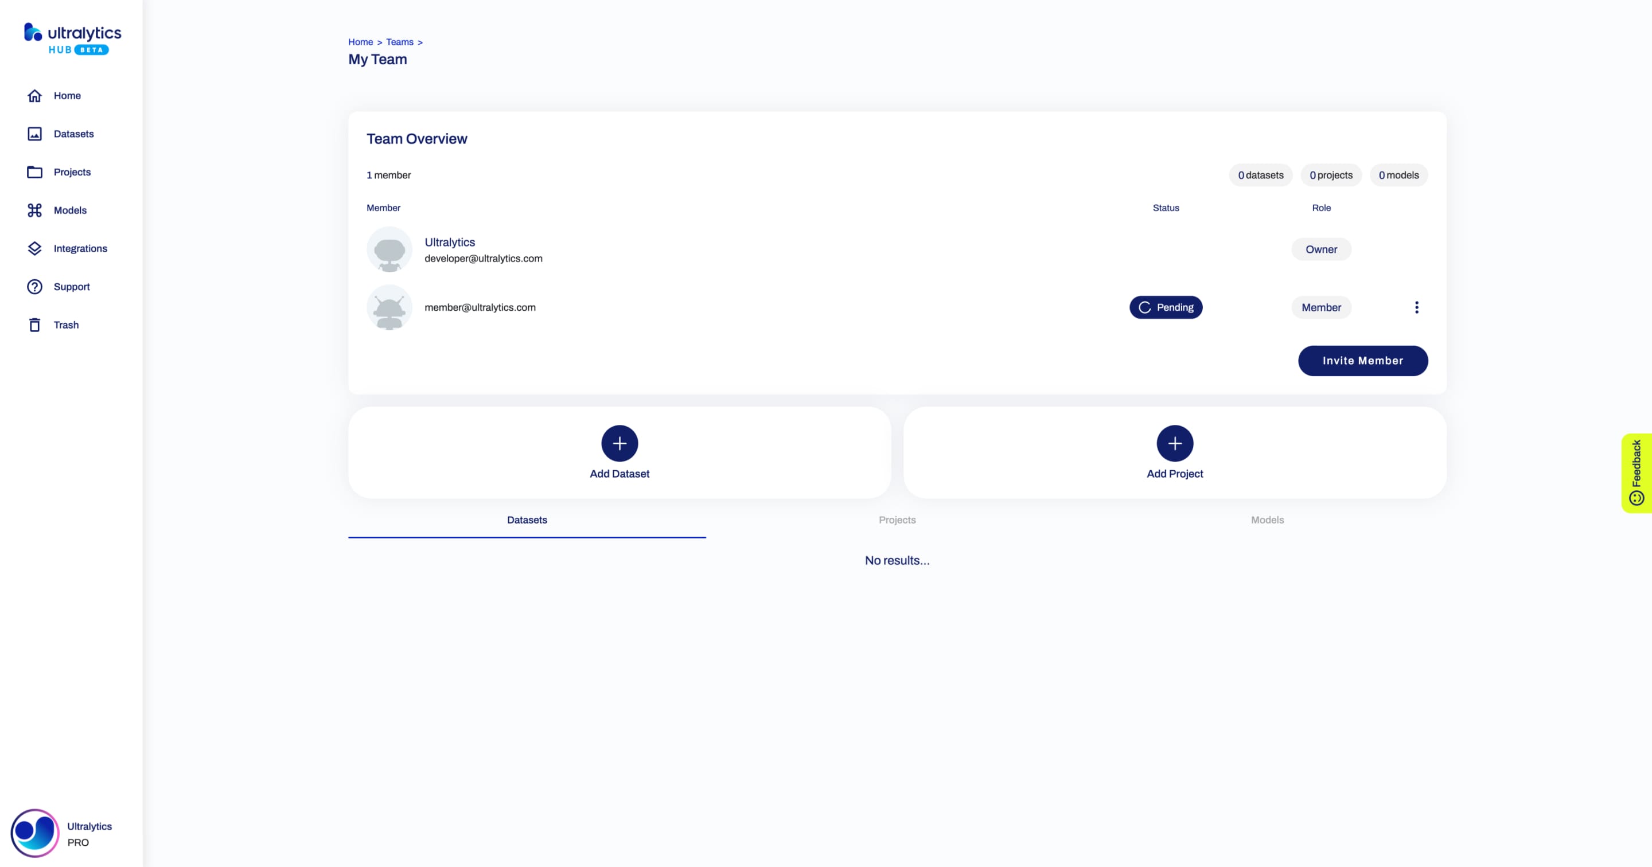Image resolution: width=1652 pixels, height=867 pixels.
Task: Click the Trash icon in sidebar
Action: coord(34,325)
